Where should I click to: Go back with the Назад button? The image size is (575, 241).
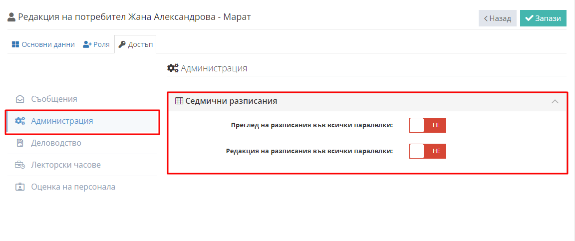(497, 18)
